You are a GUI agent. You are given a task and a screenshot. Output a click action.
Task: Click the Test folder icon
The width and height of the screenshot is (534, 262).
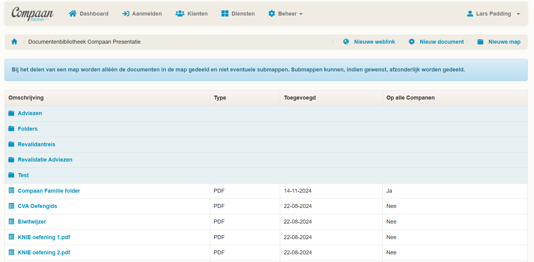(x=11, y=175)
